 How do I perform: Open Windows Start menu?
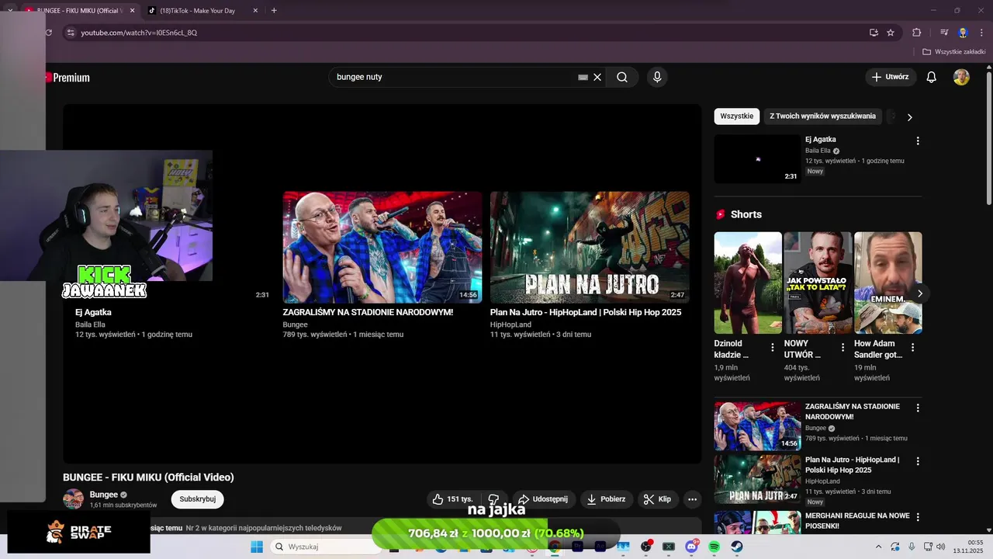(x=257, y=547)
